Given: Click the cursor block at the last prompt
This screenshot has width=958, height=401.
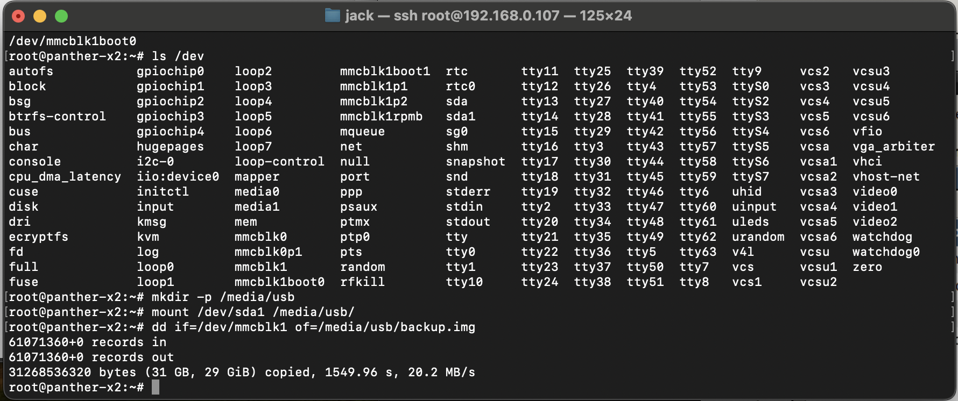Looking at the screenshot, I should click(x=156, y=387).
